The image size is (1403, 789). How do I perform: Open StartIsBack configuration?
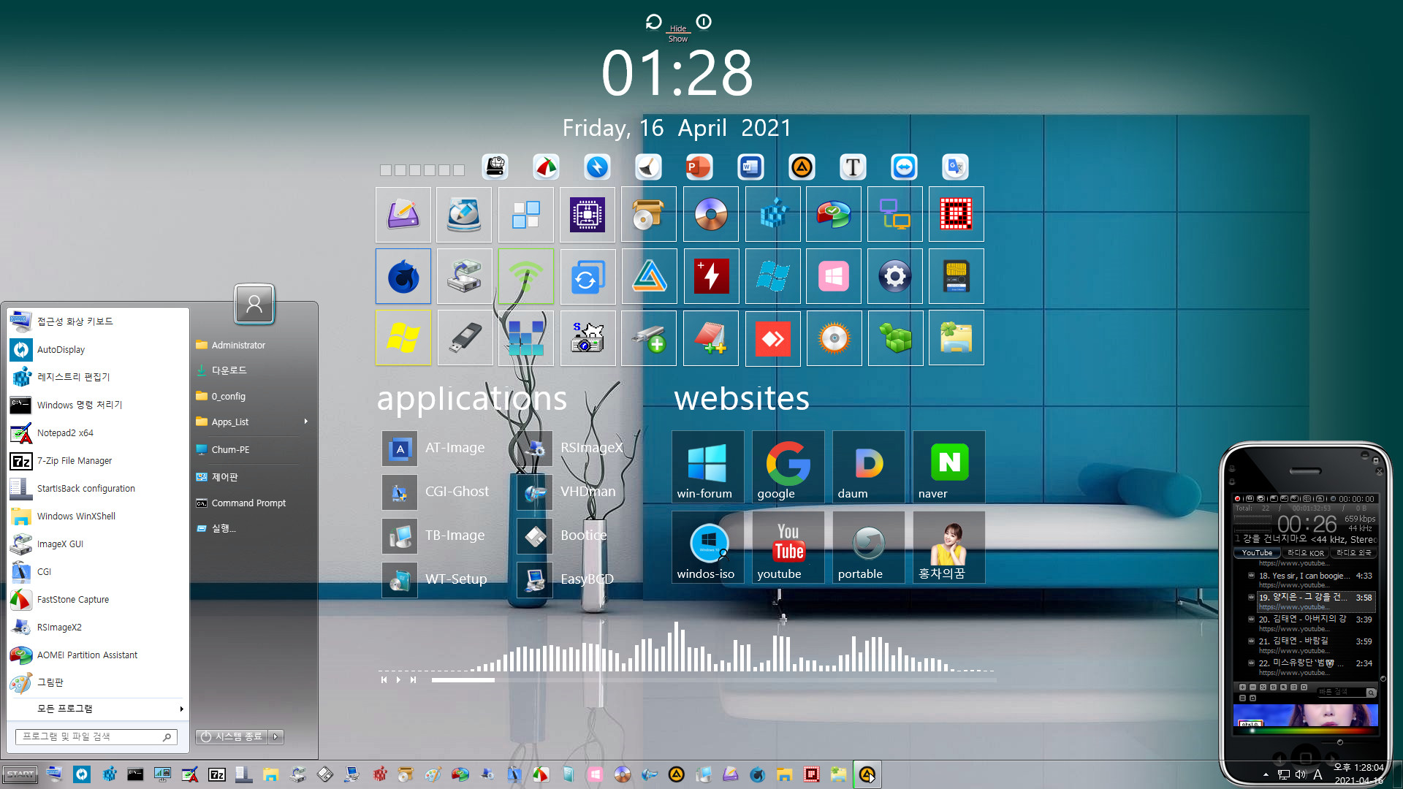pyautogui.click(x=98, y=489)
